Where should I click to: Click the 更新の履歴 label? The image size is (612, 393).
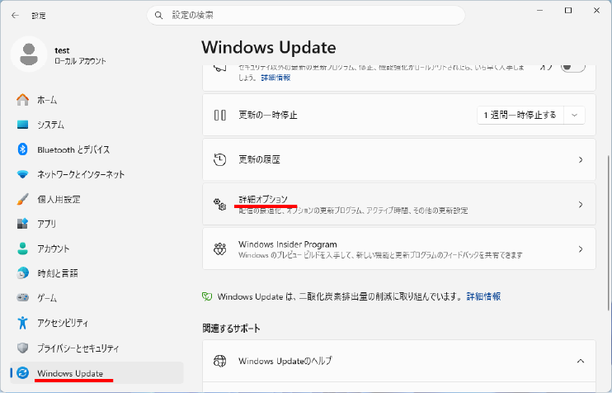[x=259, y=160]
